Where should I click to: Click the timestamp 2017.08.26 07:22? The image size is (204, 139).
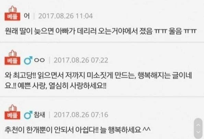click(81, 60)
